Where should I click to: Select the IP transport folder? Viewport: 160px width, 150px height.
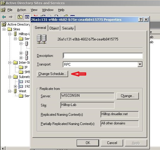21,67
